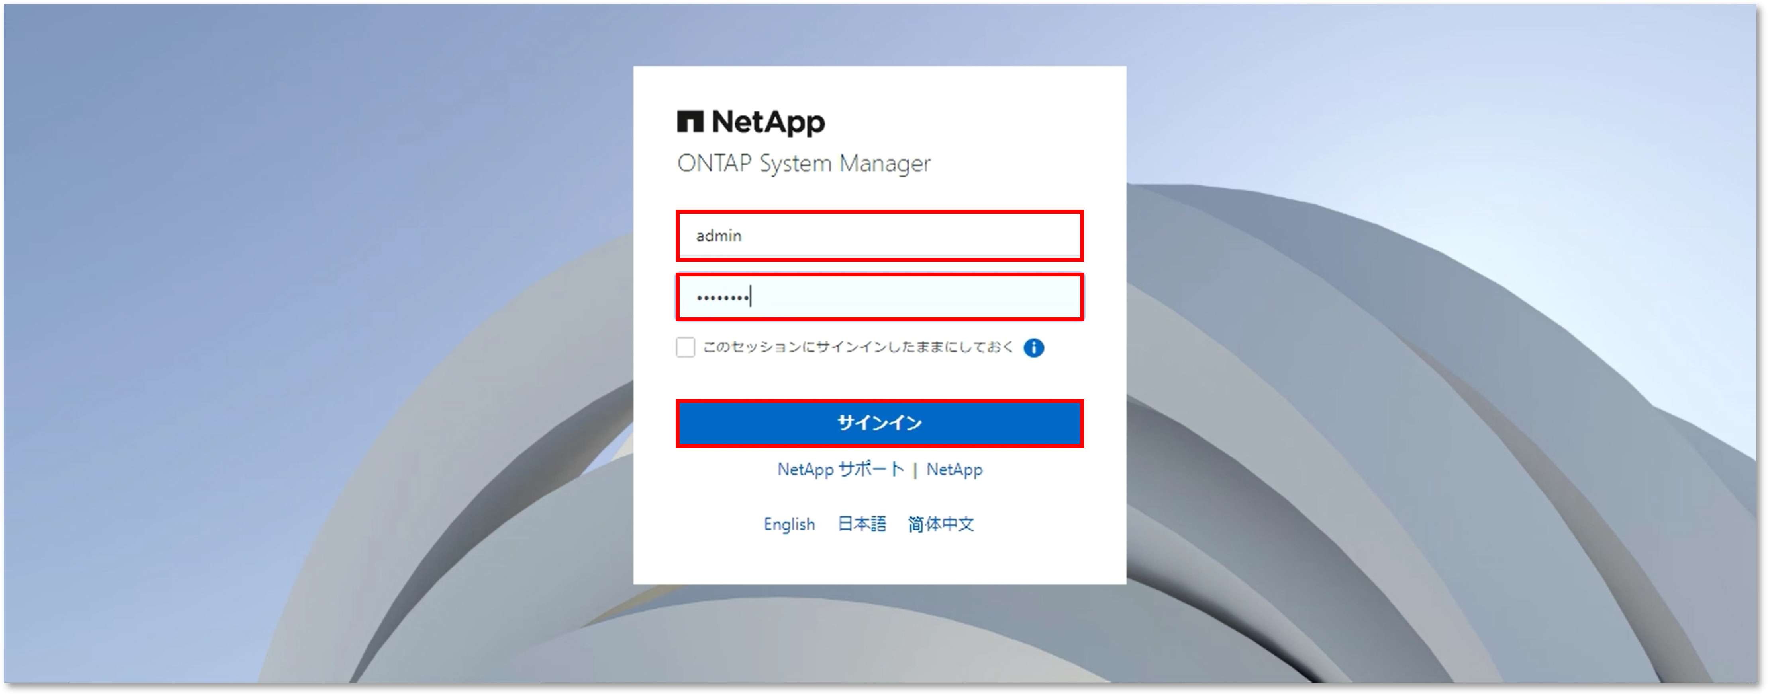Open the blue info icon beside checkbox
Image resolution: width=1768 pixels, height=695 pixels.
pos(1033,348)
